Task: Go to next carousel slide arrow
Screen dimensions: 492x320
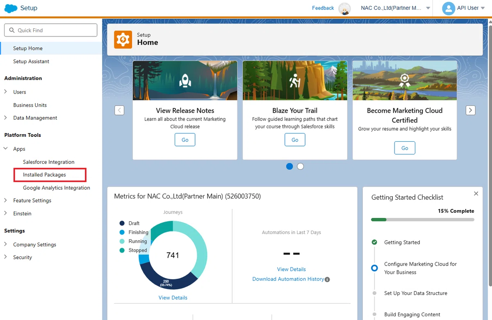Action: coord(471,110)
